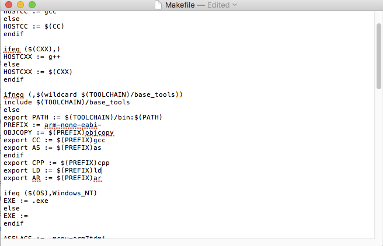Click the 'export LD := $(PREFIX)ld' line

53,170
